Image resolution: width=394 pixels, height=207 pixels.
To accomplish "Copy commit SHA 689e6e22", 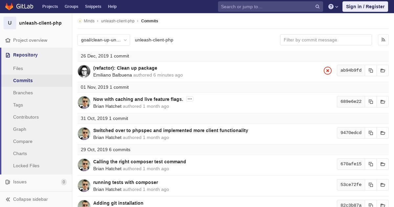I will point(371,102).
